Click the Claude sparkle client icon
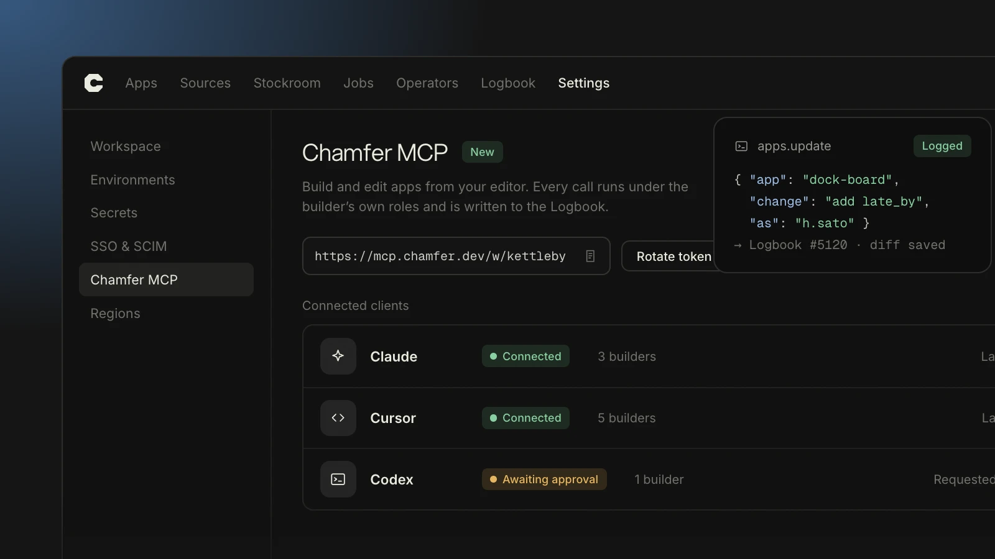995x559 pixels. 338,356
